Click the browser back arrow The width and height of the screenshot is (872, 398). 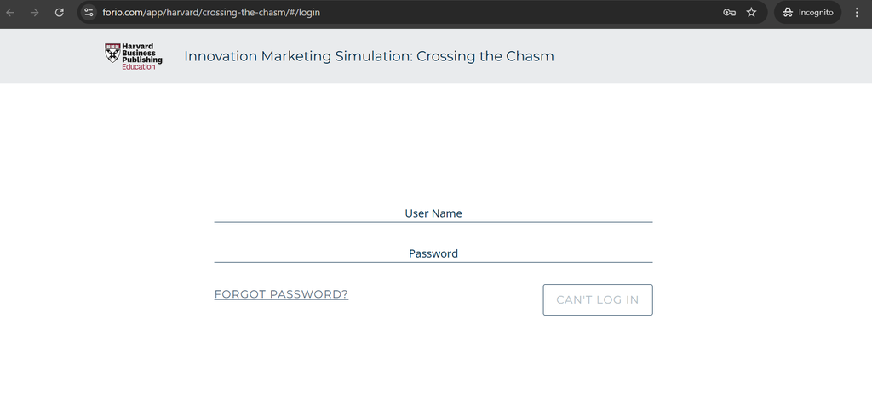click(11, 13)
